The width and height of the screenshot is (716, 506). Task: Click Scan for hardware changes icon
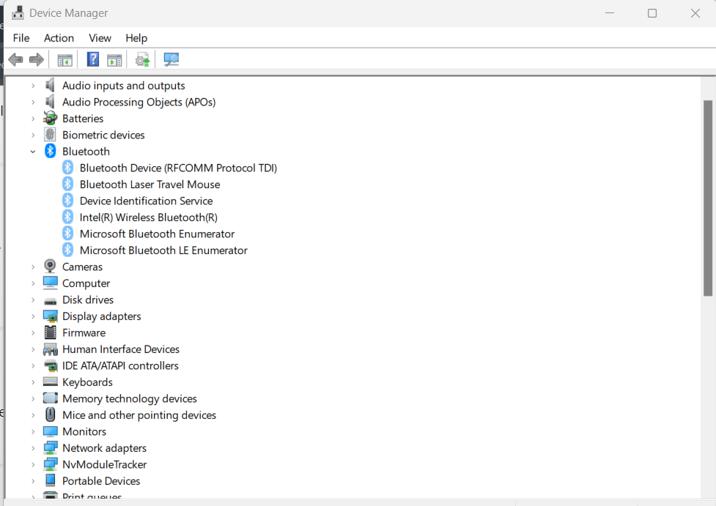click(x=171, y=60)
